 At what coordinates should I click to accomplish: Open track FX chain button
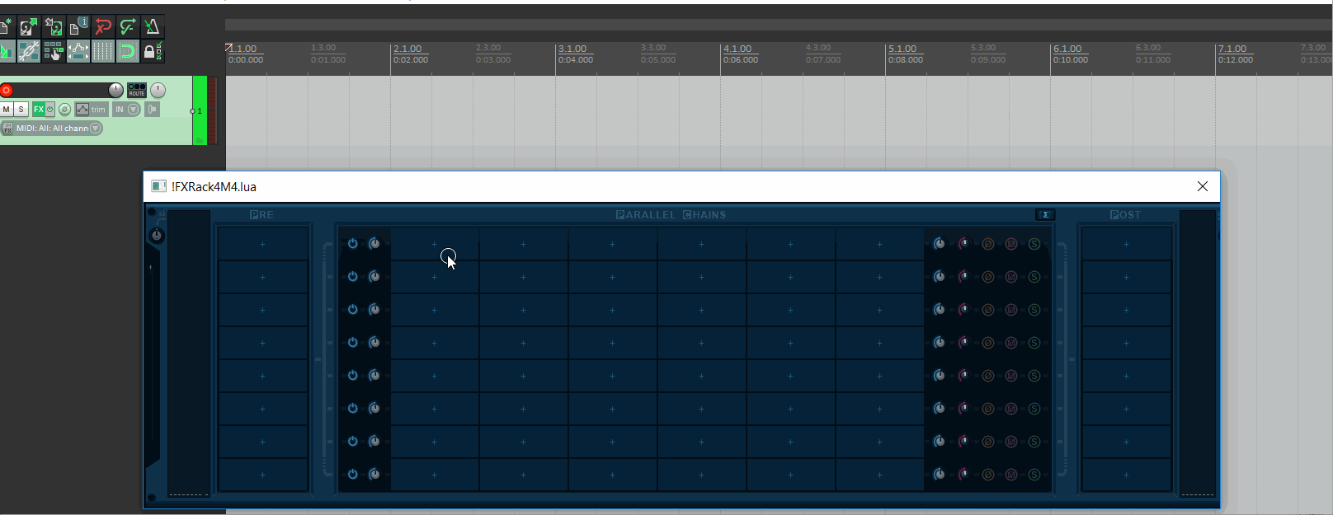click(38, 109)
